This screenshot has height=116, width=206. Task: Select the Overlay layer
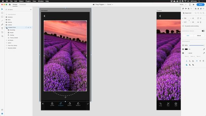pos(12,35)
